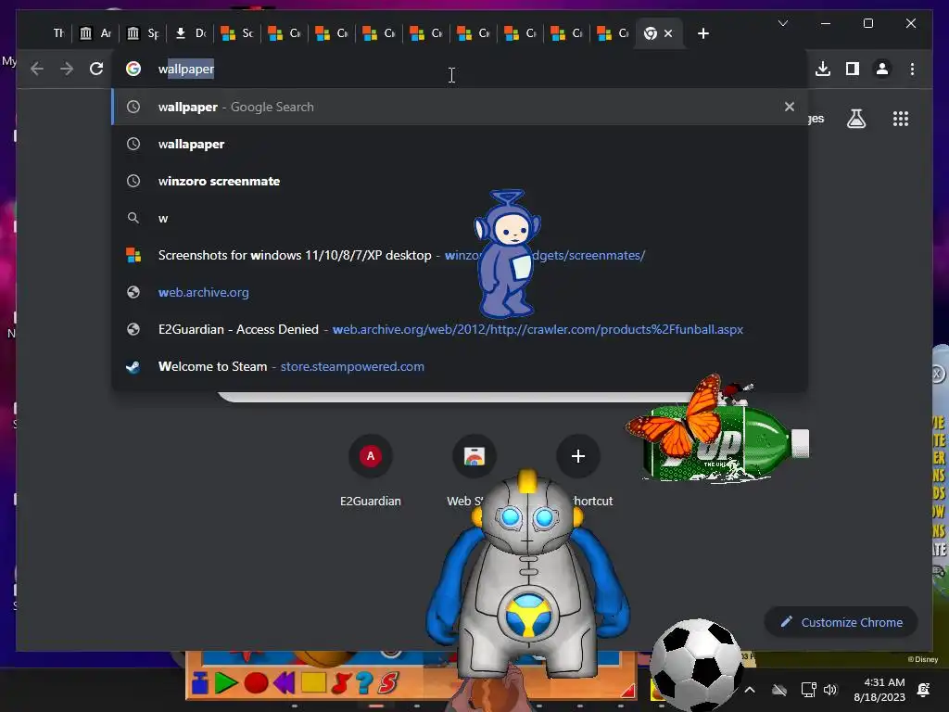This screenshot has height=712, width=949.
Task: Select the 'wallpaper - Google Search' suggestion
Action: [x=460, y=107]
